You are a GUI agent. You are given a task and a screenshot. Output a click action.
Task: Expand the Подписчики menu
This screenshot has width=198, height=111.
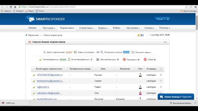coord(67,28)
